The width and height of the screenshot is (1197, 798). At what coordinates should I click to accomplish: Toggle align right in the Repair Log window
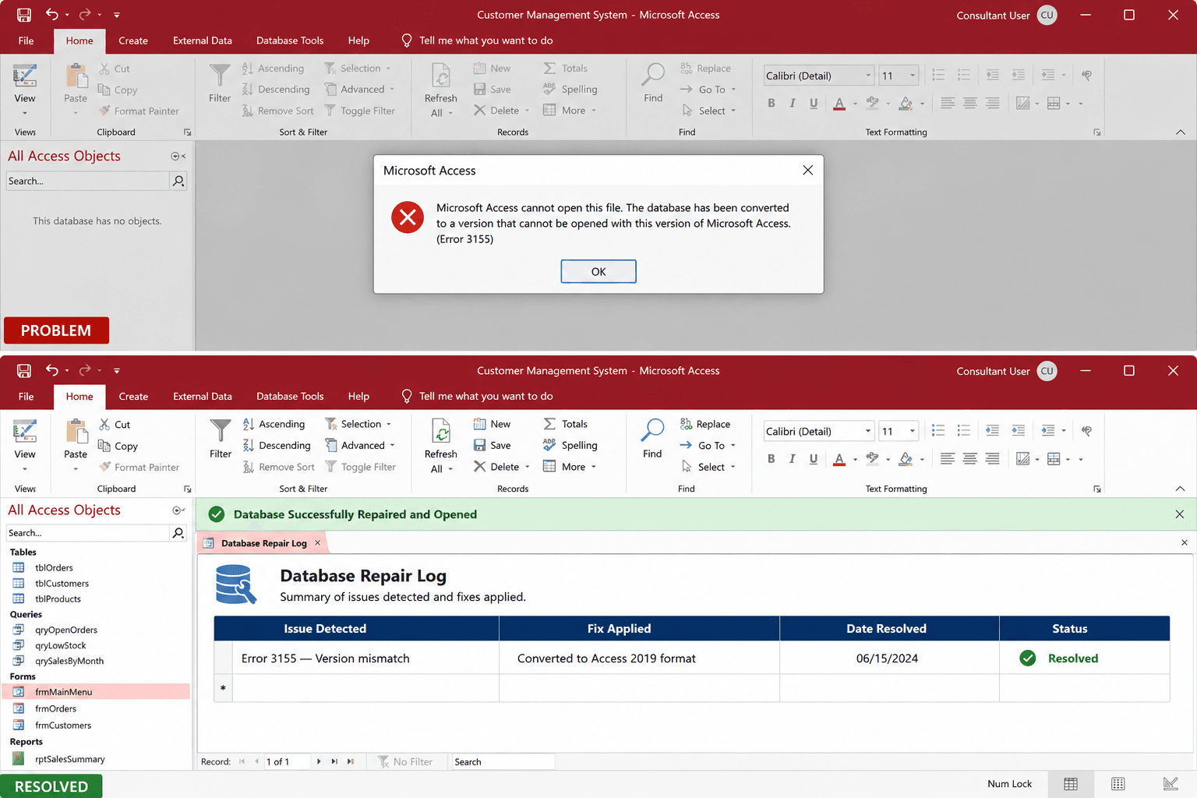click(993, 459)
